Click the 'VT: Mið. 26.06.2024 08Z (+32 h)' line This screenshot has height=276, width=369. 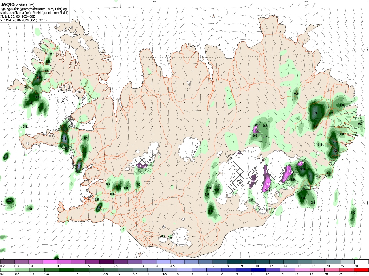pos(24,20)
